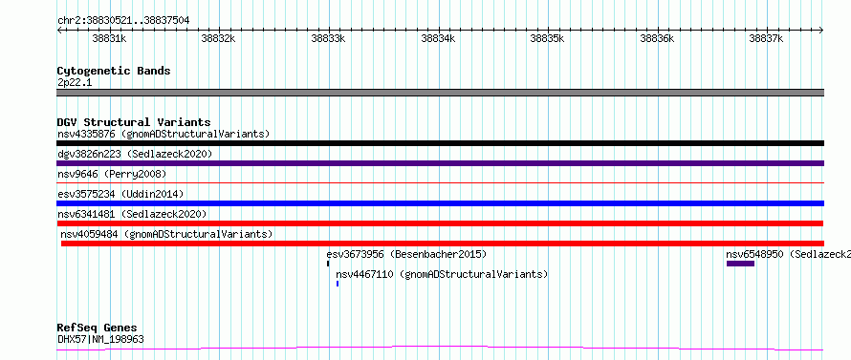Select the nsv4335876 (gnomADStructuralVariants) label
Screen dimensions: 851x360
pyautogui.click(x=164, y=134)
